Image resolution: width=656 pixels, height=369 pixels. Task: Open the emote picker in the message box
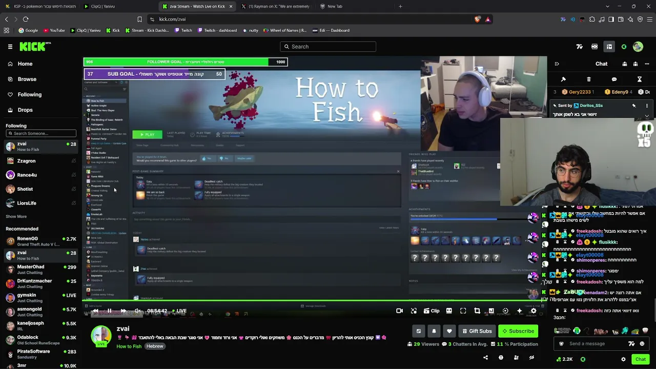point(642,344)
